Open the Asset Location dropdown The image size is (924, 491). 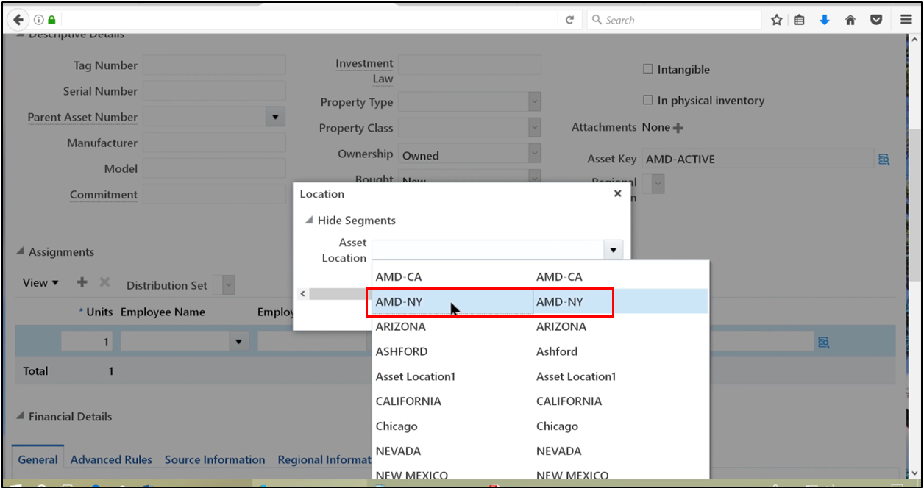(613, 250)
